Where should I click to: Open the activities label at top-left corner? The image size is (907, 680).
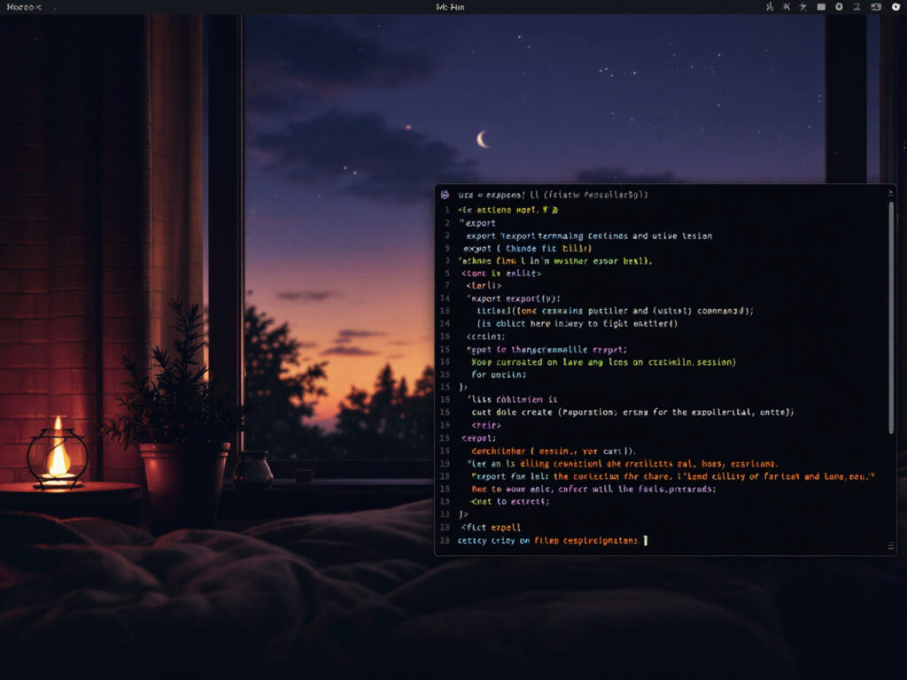(x=24, y=7)
